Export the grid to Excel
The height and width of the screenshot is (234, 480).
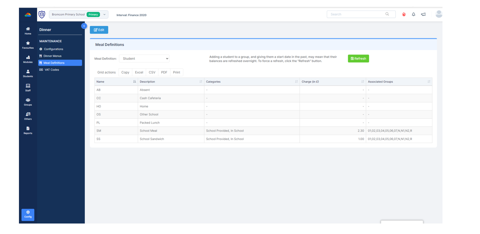(x=139, y=73)
